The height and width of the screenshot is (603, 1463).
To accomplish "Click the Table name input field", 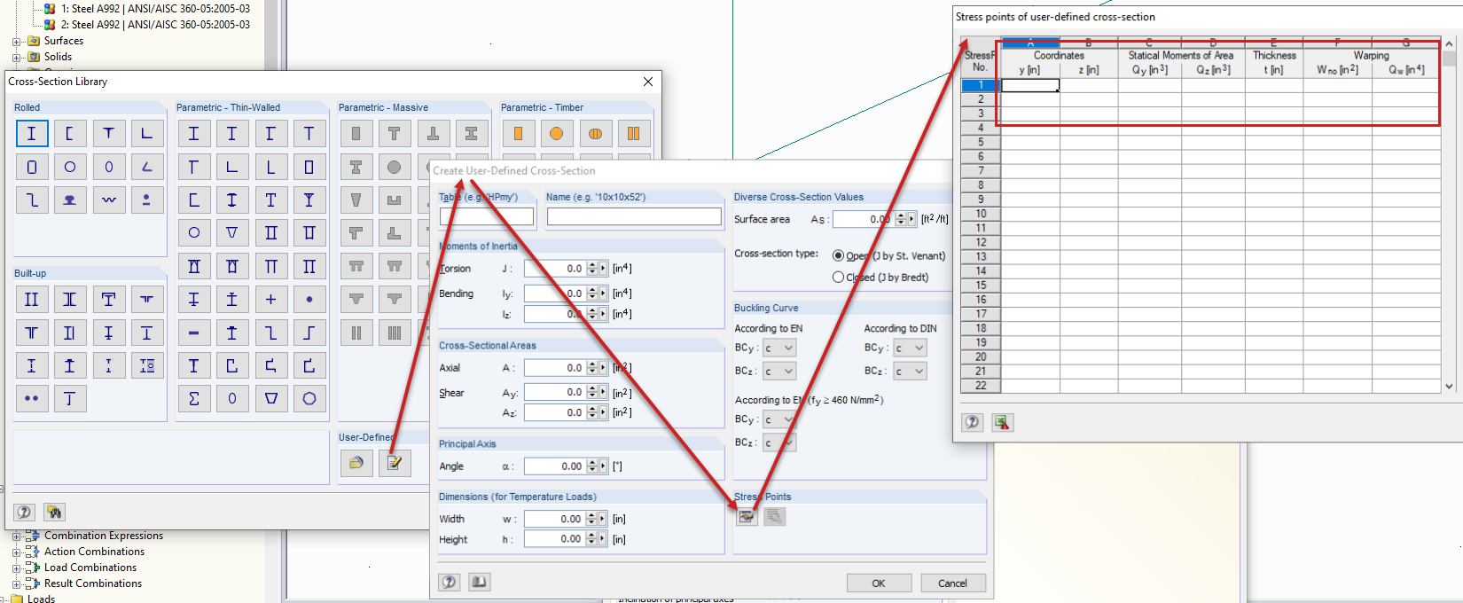I will pyautogui.click(x=487, y=216).
